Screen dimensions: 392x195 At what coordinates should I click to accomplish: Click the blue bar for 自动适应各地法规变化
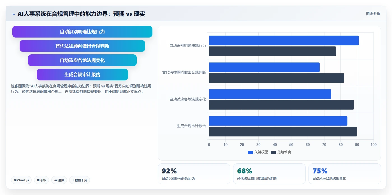click(x=270, y=94)
